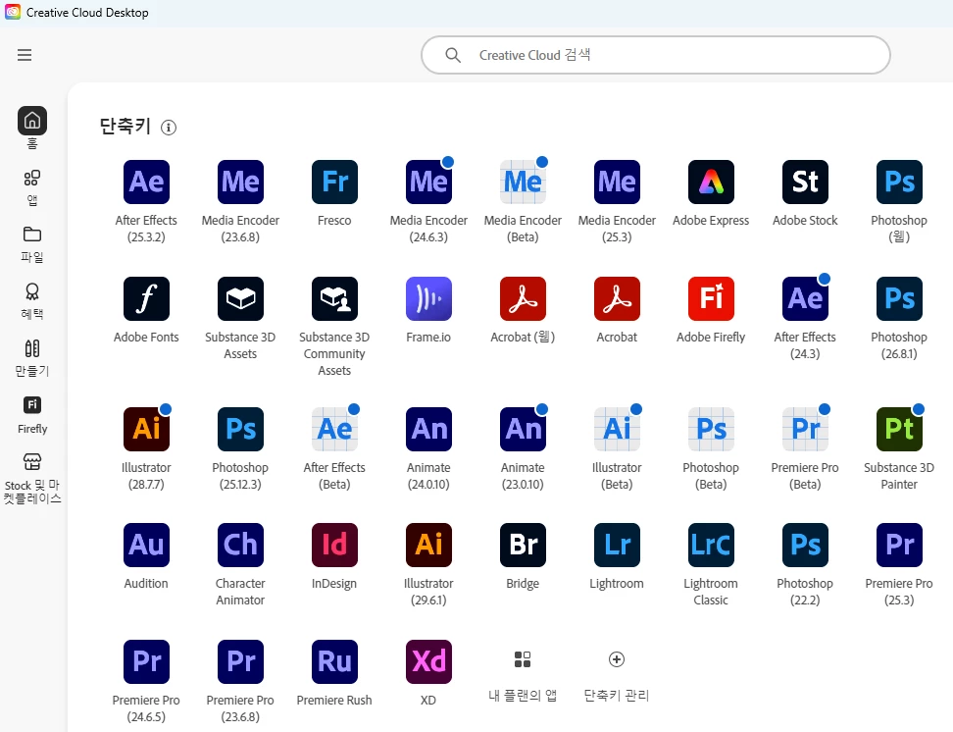
Task: Open Frame.io shortcut
Action: pos(428,298)
